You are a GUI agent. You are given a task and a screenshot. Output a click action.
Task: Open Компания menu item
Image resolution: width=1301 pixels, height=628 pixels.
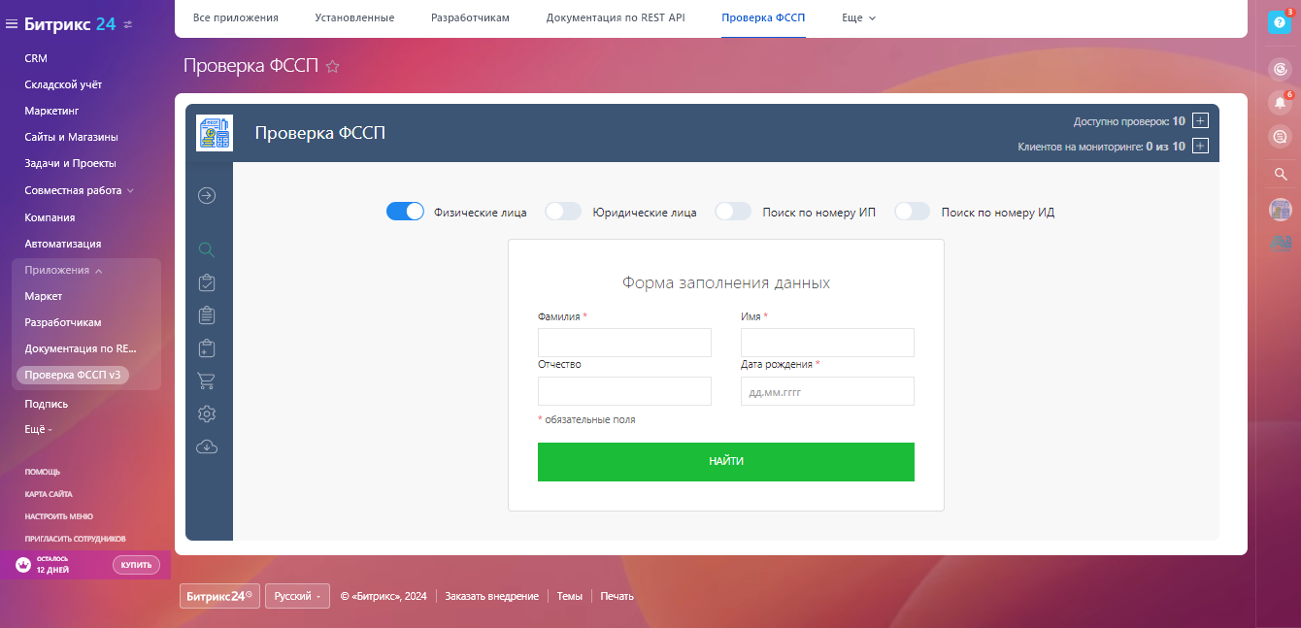50,217
